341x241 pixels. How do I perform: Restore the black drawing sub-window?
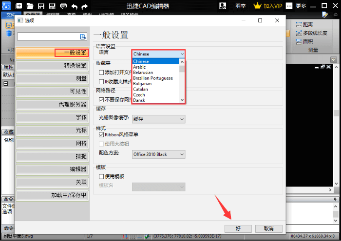point(322,67)
